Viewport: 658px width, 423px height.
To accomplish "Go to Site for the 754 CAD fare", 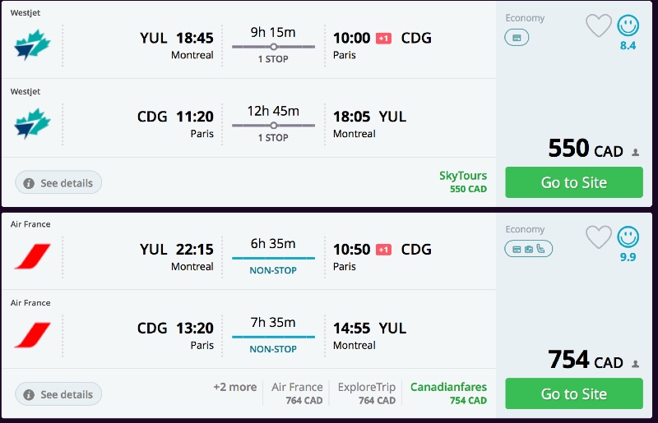I will coord(573,393).
